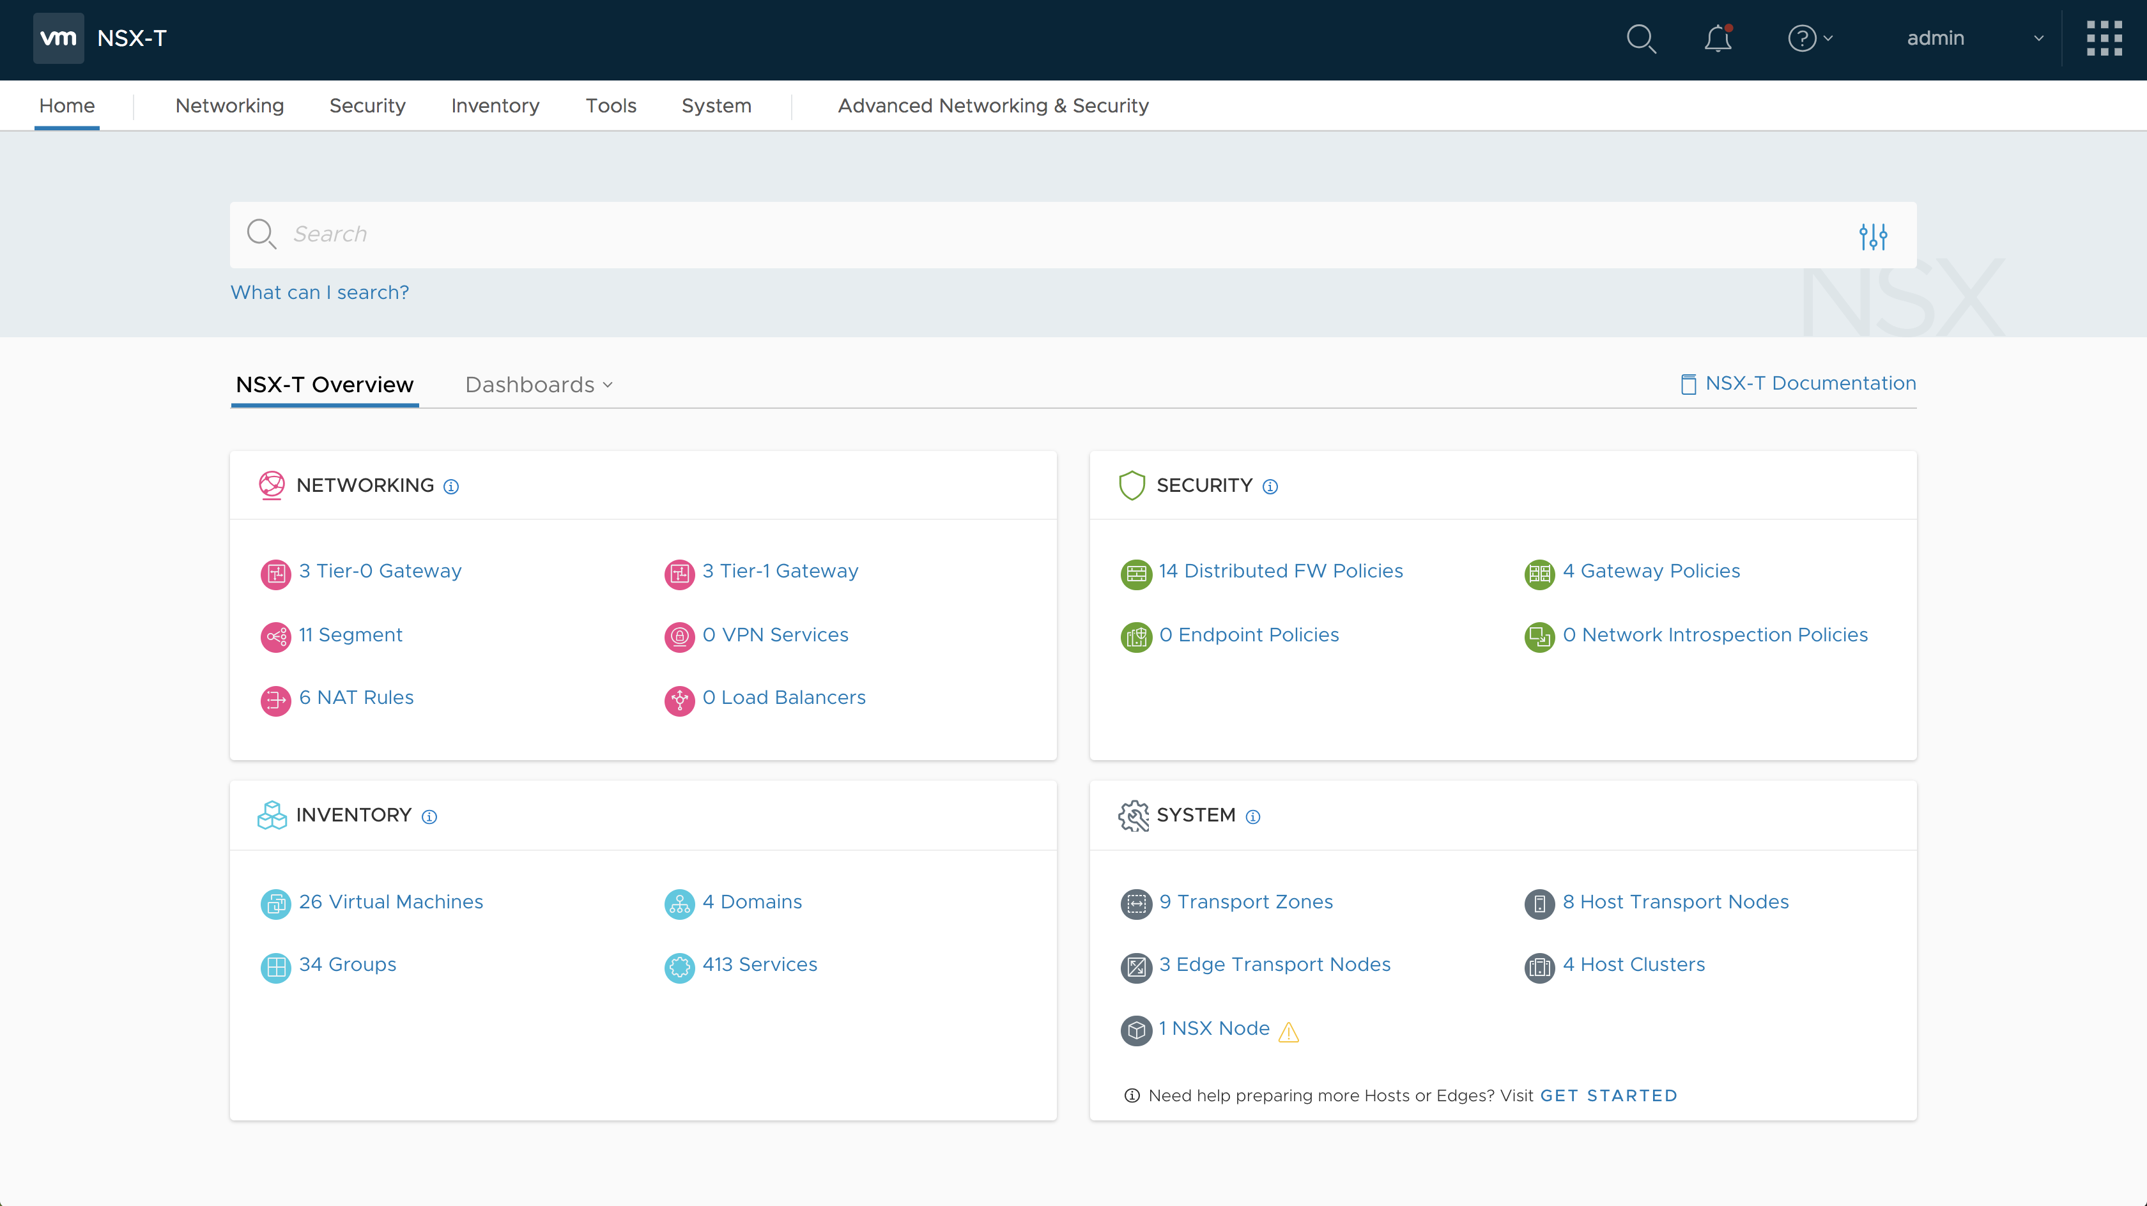The width and height of the screenshot is (2147, 1206).
Task: Open the global search magnifier icon in header
Action: [1641, 38]
